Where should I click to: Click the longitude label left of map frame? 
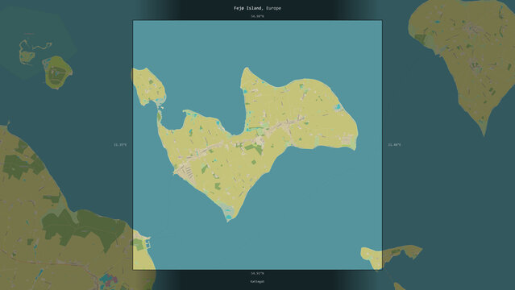point(120,145)
